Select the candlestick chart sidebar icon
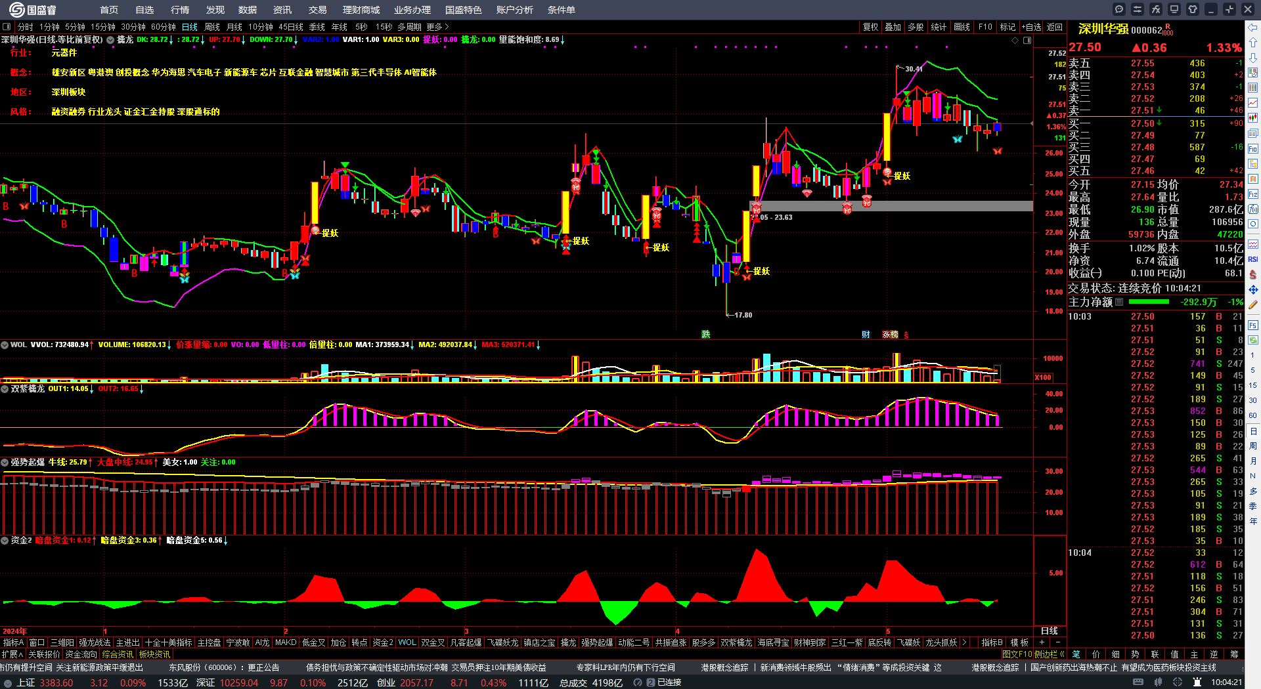The height and width of the screenshot is (689, 1261). (1253, 118)
